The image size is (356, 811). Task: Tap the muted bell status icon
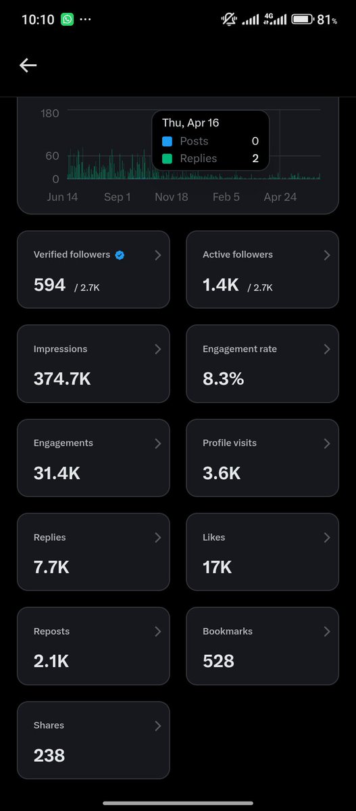tap(229, 20)
